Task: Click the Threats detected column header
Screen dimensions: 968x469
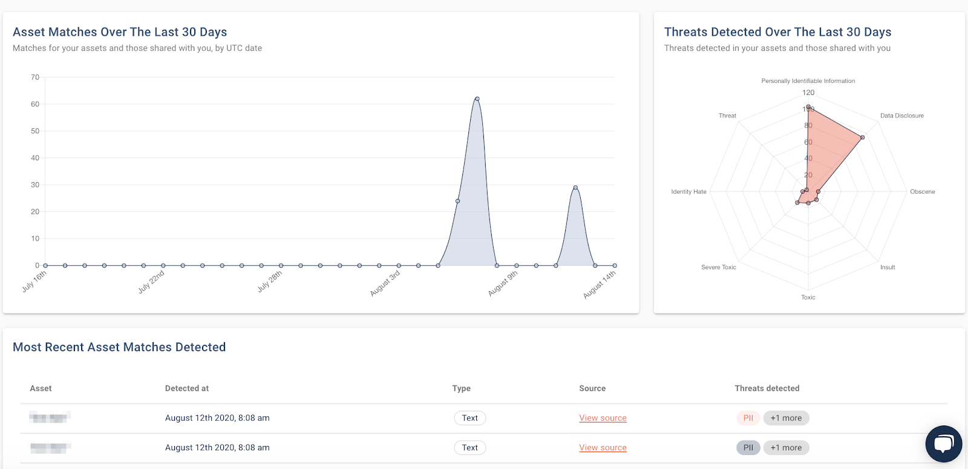Action: click(767, 389)
